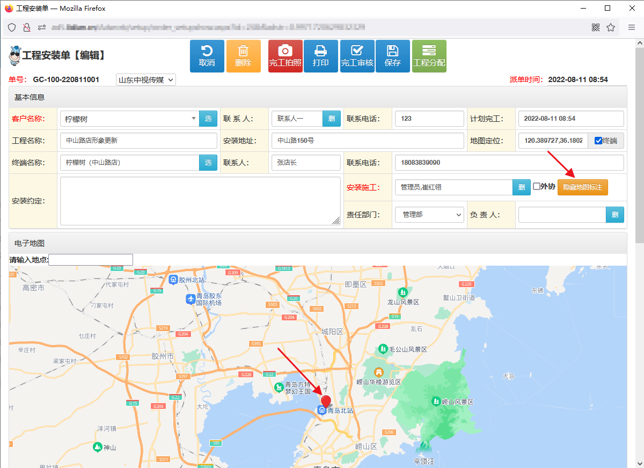Click the 负责人 empty input field
This screenshot has height=468, width=644.
point(562,215)
